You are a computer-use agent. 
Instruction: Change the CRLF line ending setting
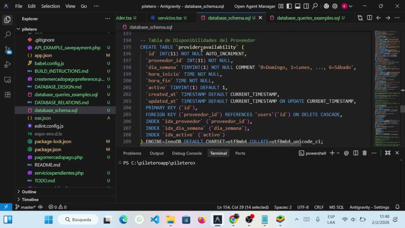point(319,207)
